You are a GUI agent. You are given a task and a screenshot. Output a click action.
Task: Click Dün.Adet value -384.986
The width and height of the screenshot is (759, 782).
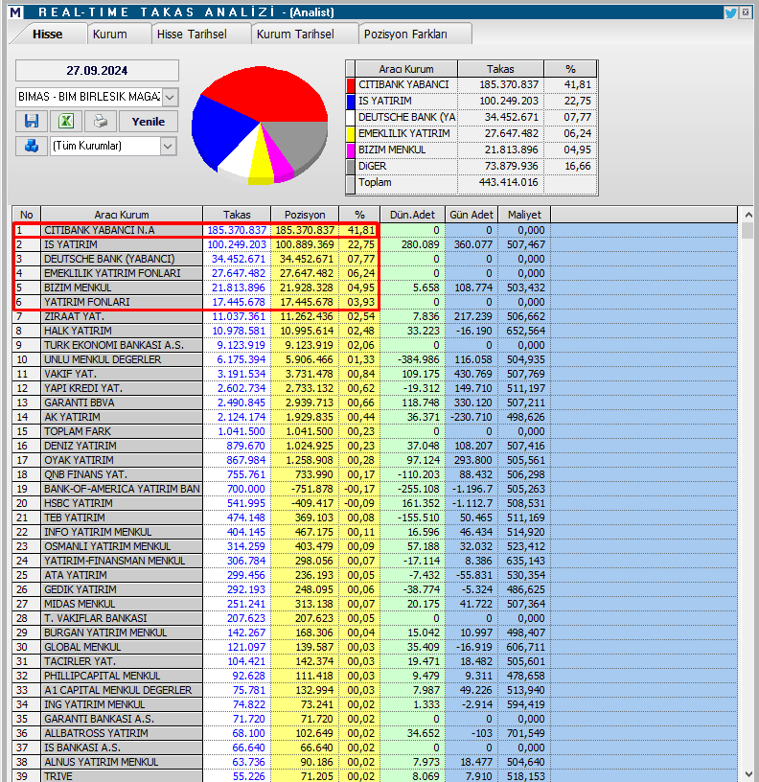418,359
